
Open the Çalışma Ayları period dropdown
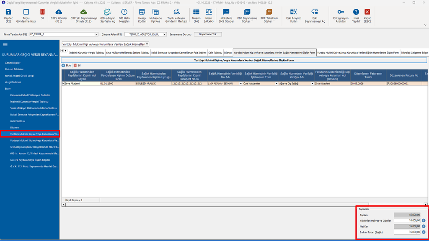coord(164,34)
